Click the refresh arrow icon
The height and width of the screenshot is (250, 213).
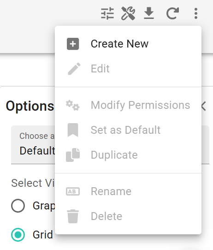click(172, 13)
